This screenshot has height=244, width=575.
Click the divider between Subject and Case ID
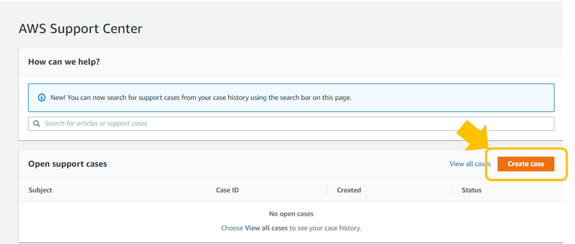[x=206, y=190]
